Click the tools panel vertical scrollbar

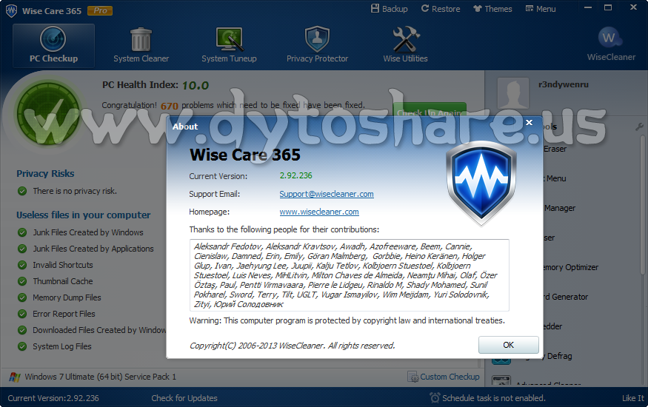642,206
